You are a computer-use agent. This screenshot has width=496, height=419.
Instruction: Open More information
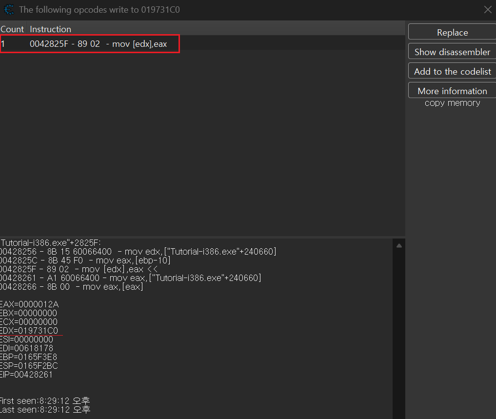coord(452,91)
